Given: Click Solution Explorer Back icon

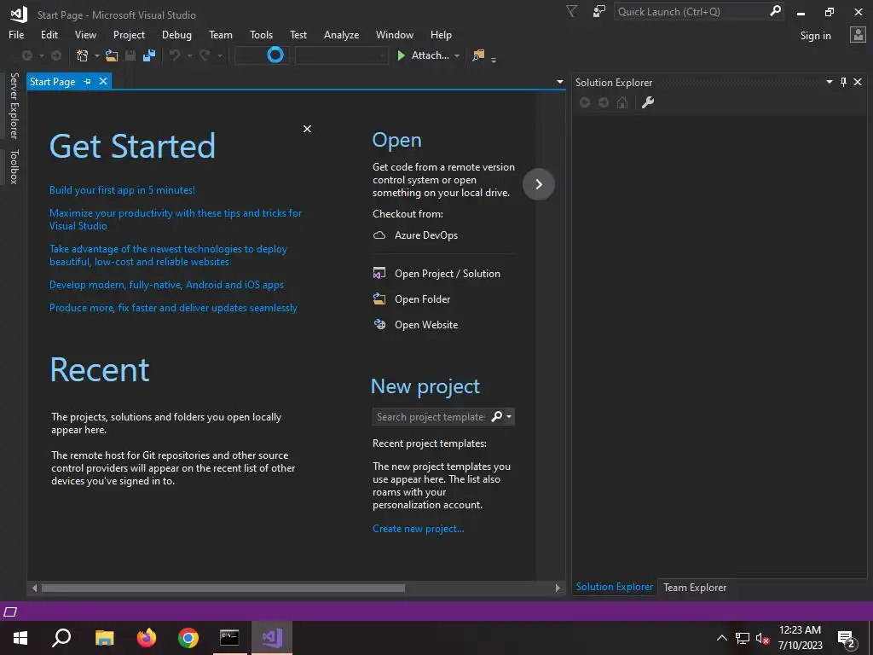Looking at the screenshot, I should 585,102.
